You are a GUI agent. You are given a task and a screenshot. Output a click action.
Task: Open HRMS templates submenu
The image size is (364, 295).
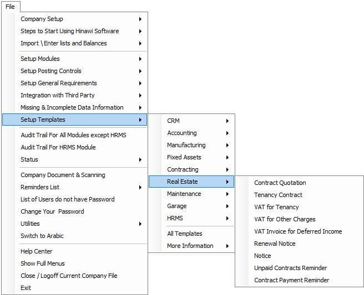(x=191, y=218)
